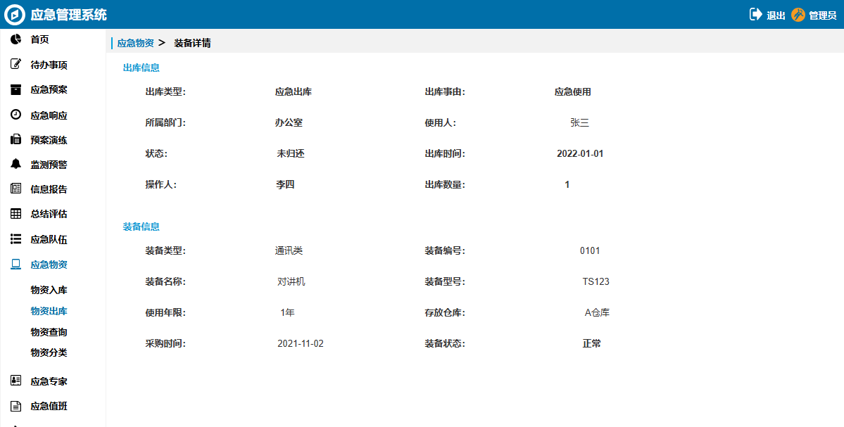844x427 pixels.
Task: Click the 出库类型 field label
Action: (x=165, y=92)
